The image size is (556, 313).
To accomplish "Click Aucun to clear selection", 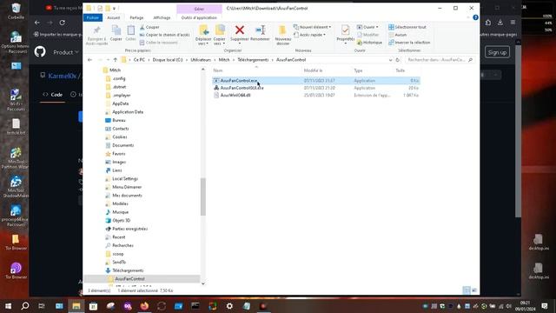I will pos(398,35).
